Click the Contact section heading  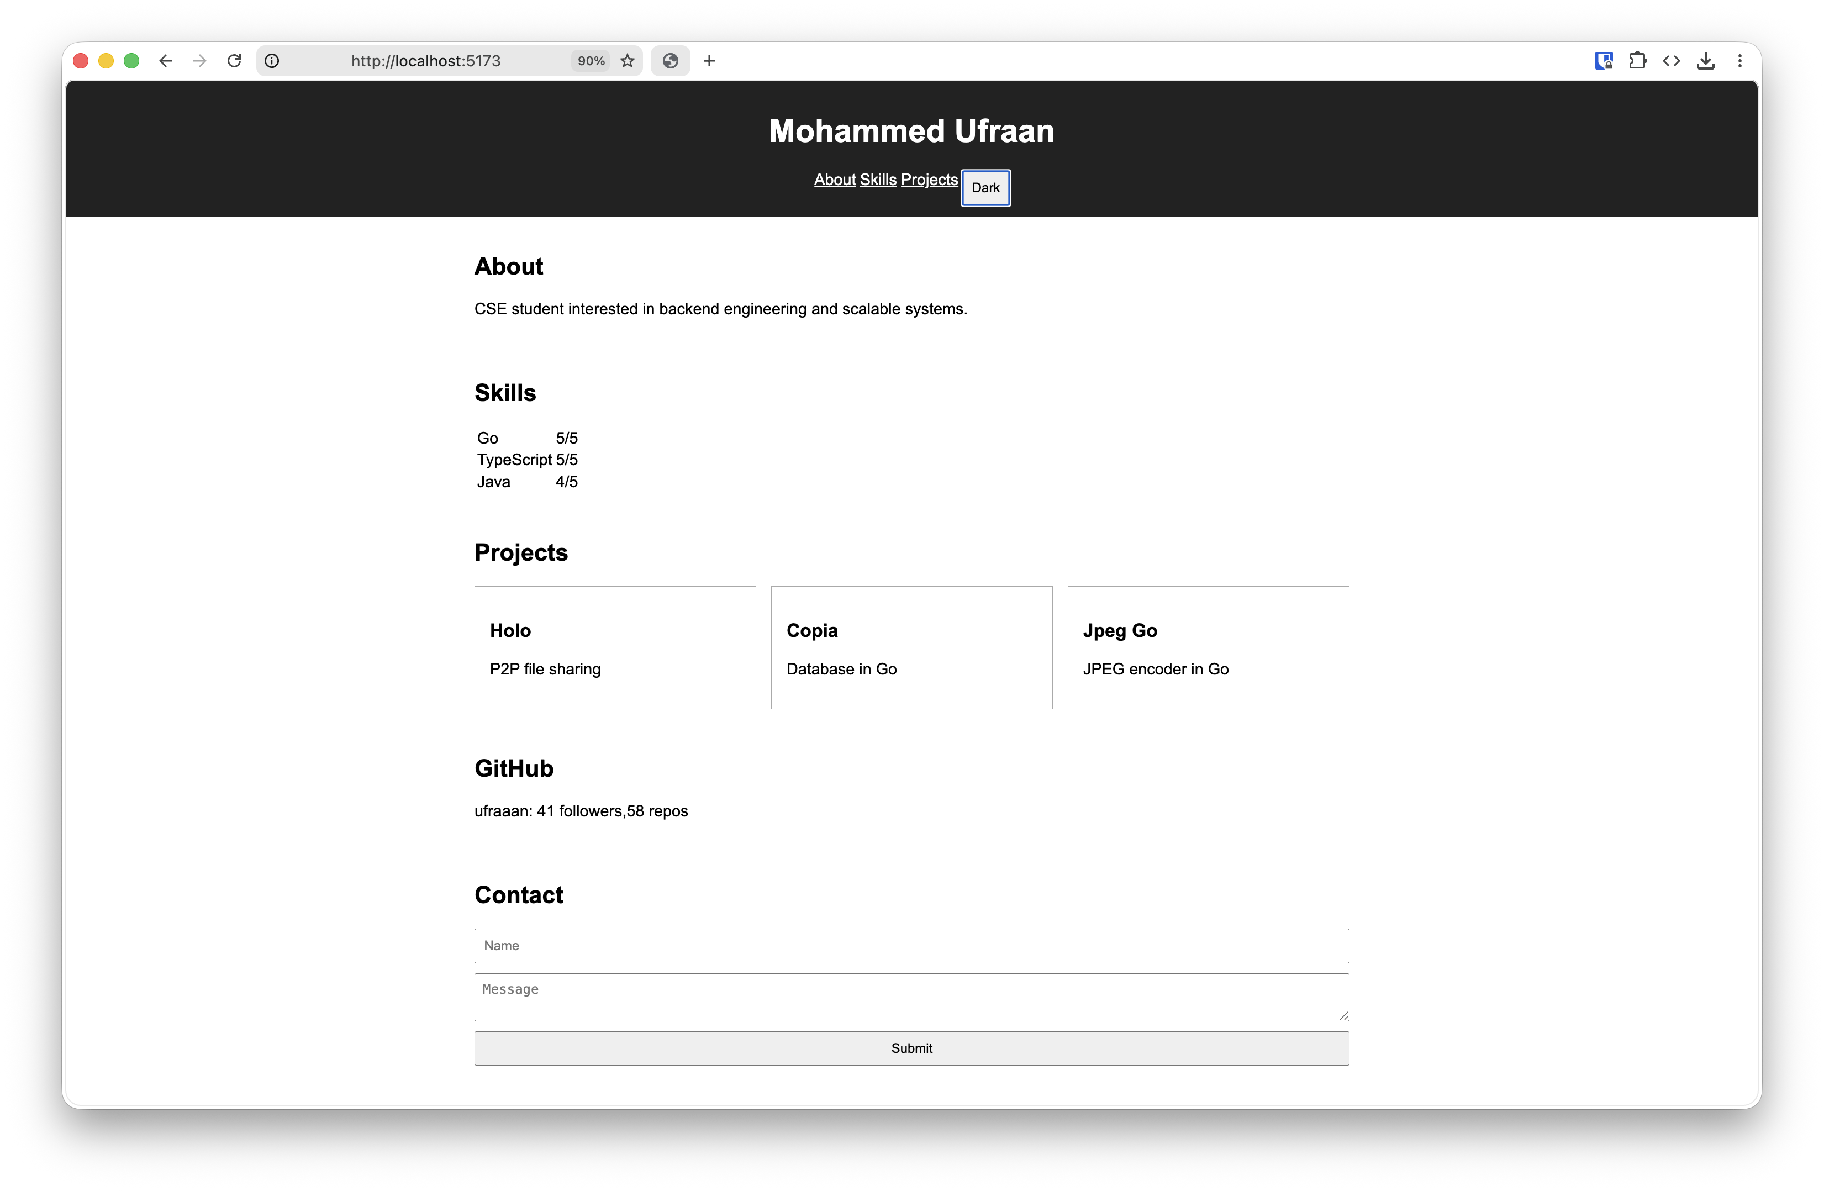(x=519, y=894)
